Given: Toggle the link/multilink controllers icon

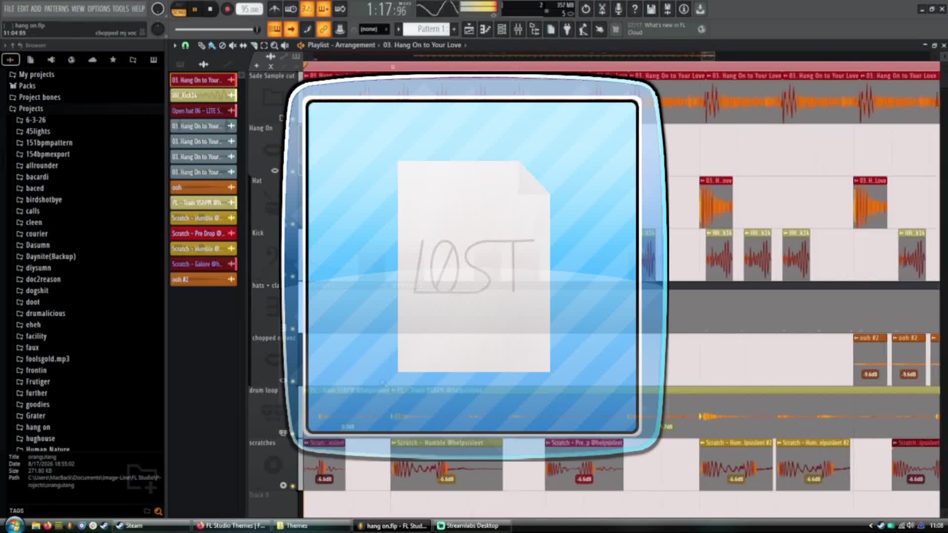Looking at the screenshot, I should (323, 30).
